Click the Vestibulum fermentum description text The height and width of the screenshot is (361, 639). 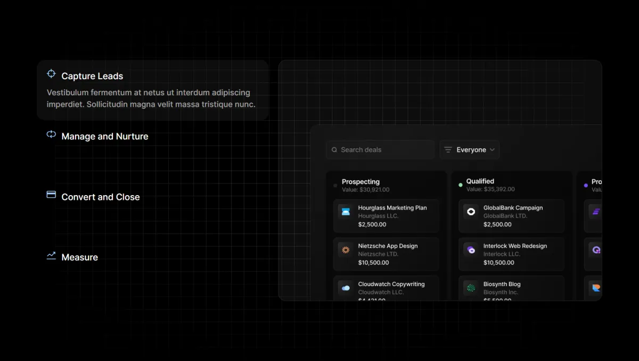click(x=151, y=98)
